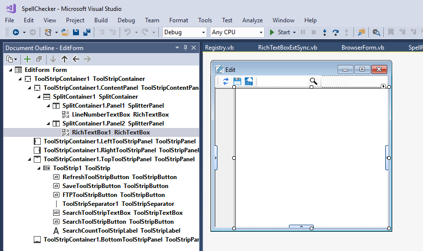Screen dimensions: 423x251
Task: Open the Start button dropdown arrow
Action: pos(294,33)
